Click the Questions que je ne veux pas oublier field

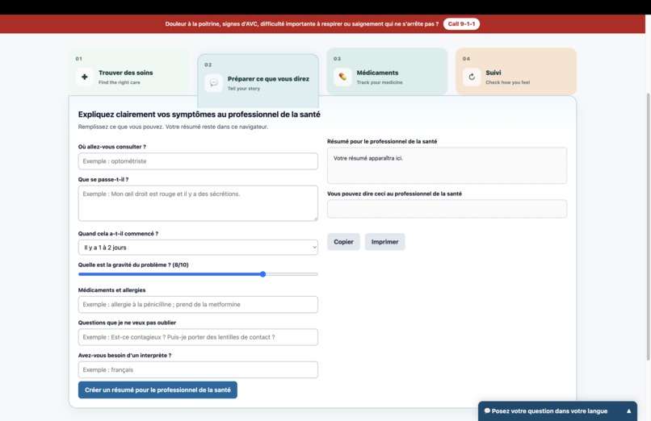198,337
